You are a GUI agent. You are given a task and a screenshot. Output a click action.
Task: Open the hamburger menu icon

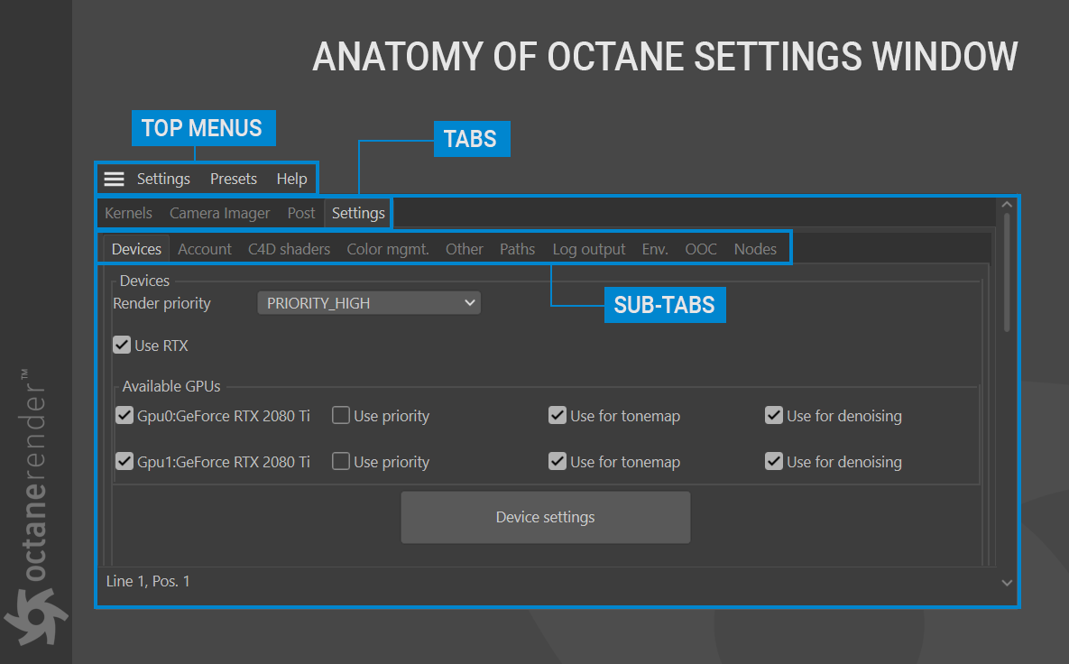115,179
